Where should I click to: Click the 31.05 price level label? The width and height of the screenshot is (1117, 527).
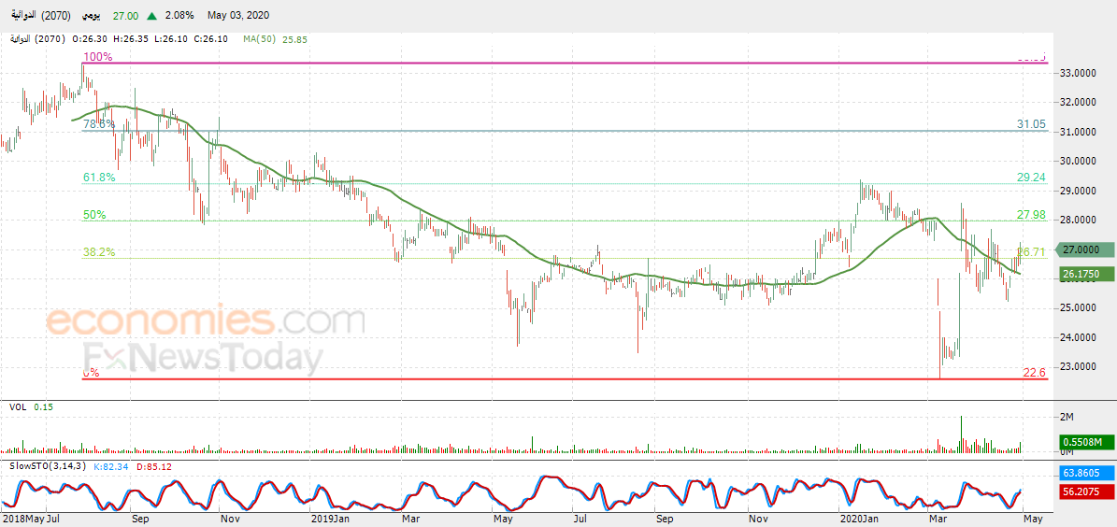[x=1031, y=124]
